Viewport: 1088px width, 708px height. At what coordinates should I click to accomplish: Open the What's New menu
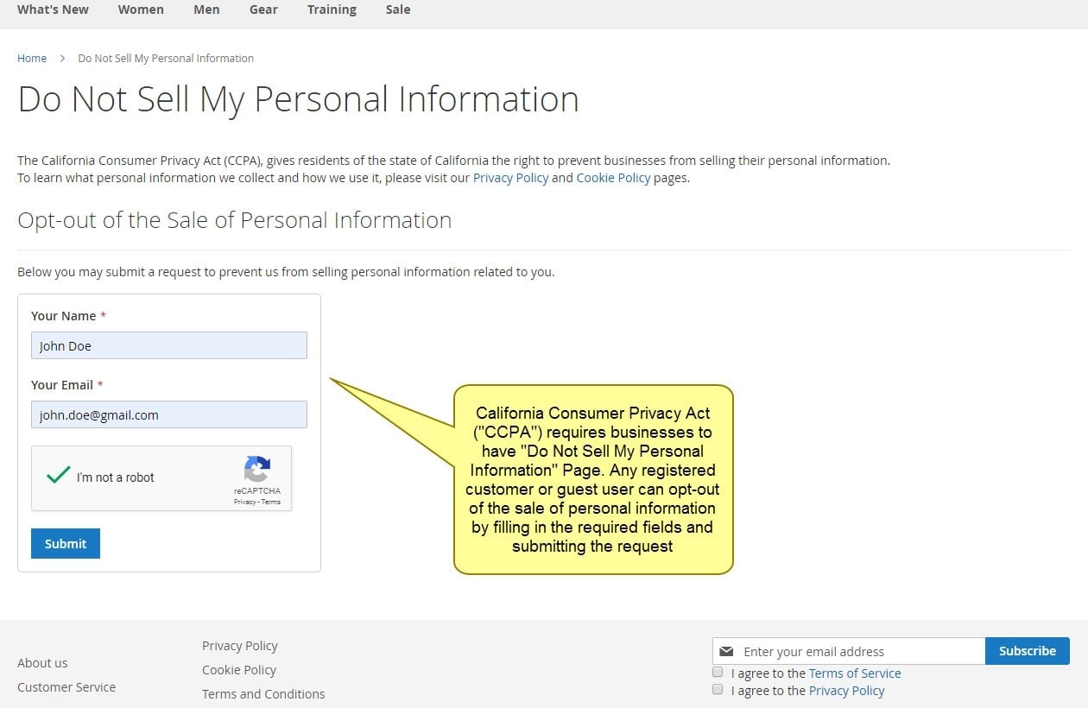pos(53,9)
